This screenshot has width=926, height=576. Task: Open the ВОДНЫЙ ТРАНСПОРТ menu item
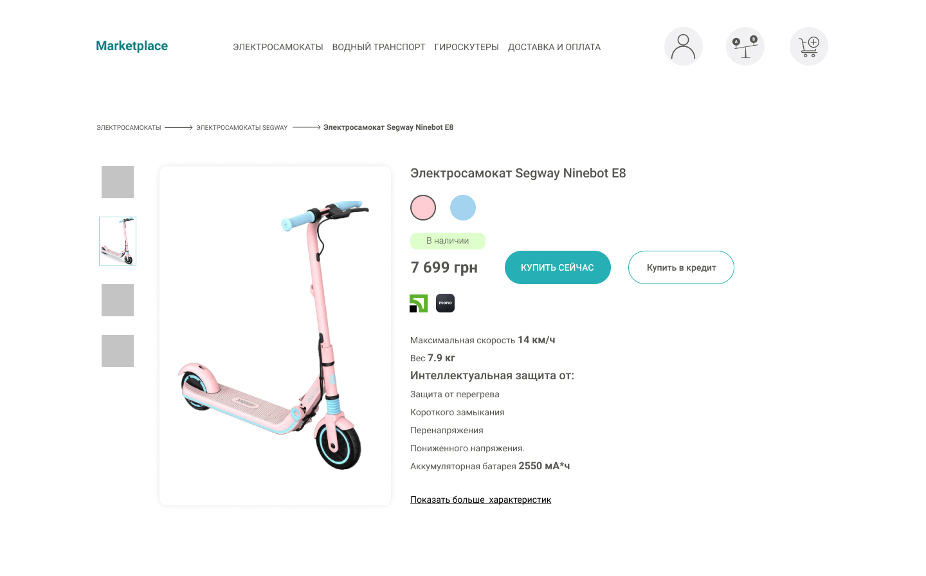(x=379, y=47)
